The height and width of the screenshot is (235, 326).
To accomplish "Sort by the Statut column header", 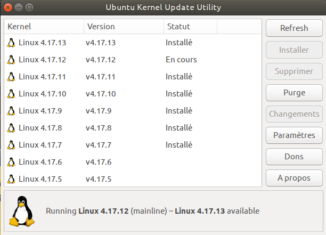I will [x=191, y=27].
